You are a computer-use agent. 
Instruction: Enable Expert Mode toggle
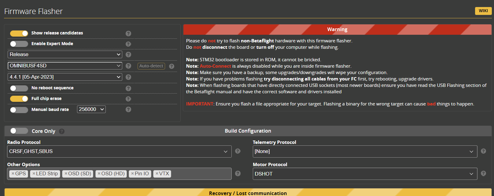pyautogui.click(x=19, y=44)
